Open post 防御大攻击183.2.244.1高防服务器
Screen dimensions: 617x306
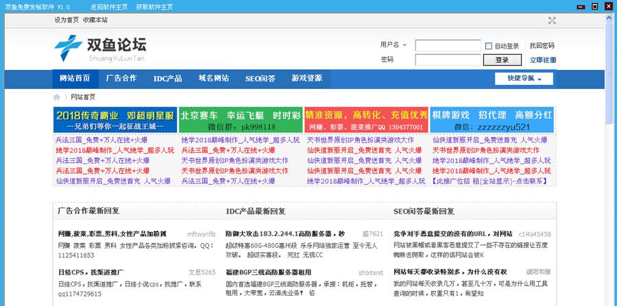point(285,234)
